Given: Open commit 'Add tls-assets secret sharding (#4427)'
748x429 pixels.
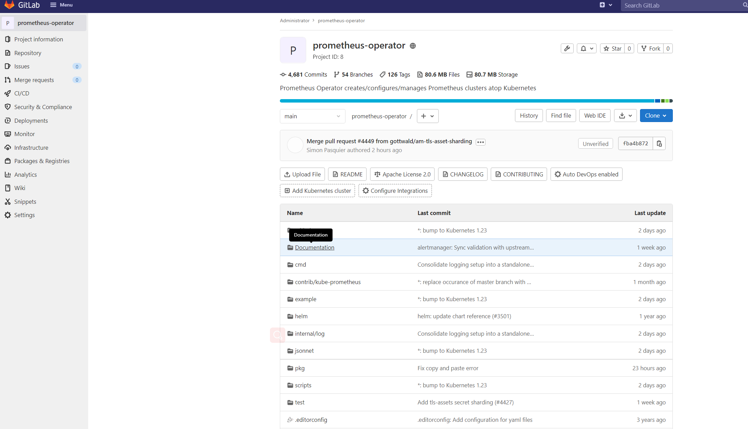Looking at the screenshot, I should pos(465,402).
